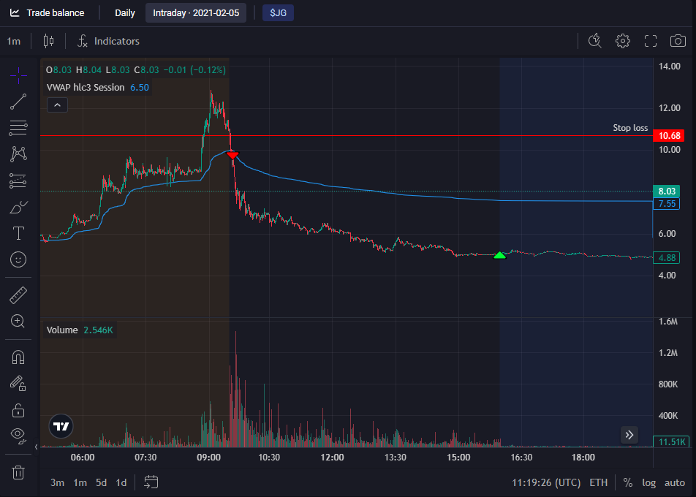Select the Intraday 2021-02-05 tab

pyautogui.click(x=196, y=13)
